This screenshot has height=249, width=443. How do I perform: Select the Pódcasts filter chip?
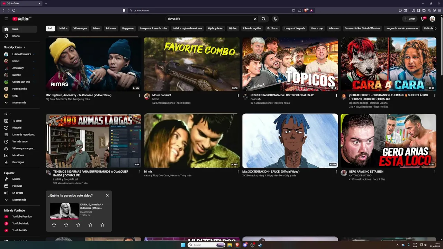click(111, 28)
